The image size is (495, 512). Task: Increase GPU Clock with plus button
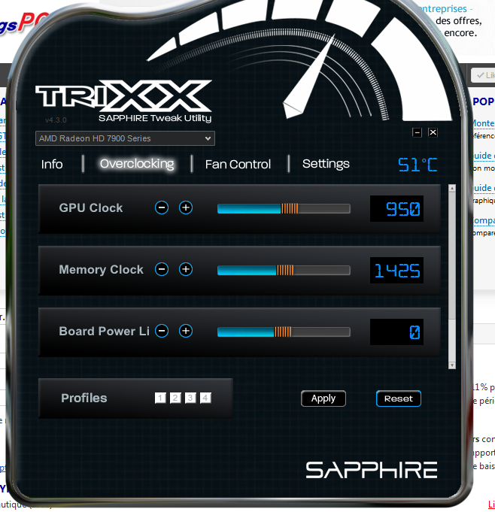tap(186, 208)
